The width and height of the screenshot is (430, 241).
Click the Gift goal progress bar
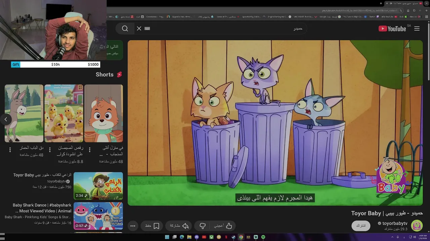pos(55,65)
